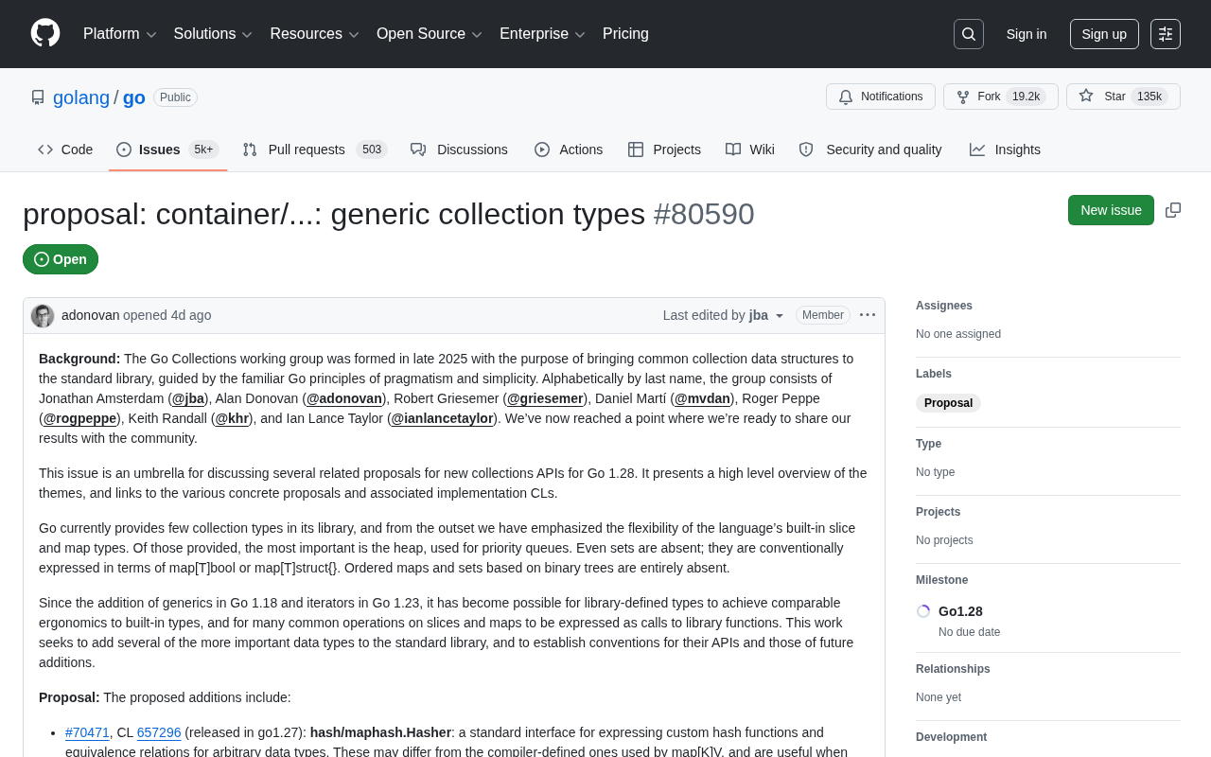The width and height of the screenshot is (1211, 757).
Task: Go to the GitHub homepage logo
Action: (x=45, y=33)
